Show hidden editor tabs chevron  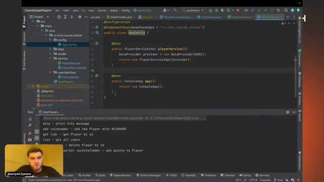[288, 17]
